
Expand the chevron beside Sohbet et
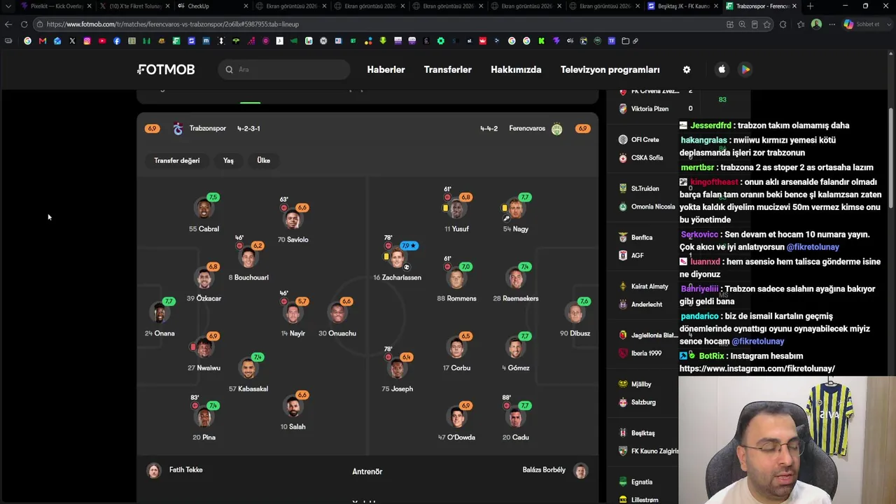tap(888, 24)
